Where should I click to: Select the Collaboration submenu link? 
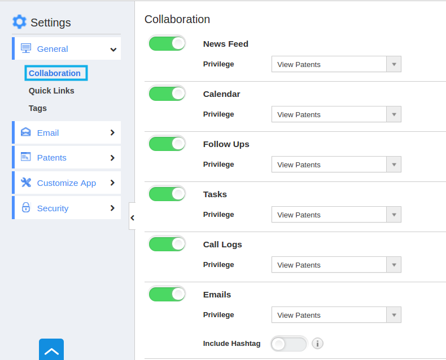(56, 73)
